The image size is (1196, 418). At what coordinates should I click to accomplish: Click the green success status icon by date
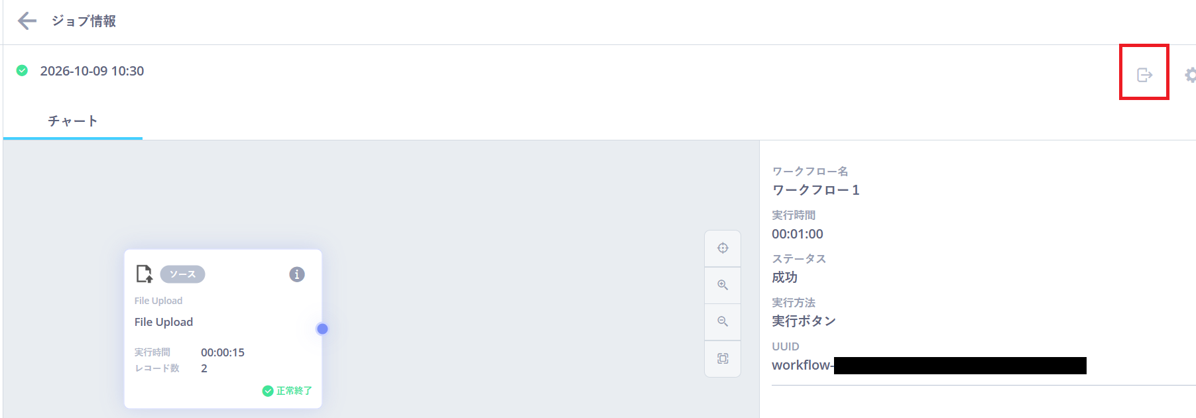click(22, 70)
